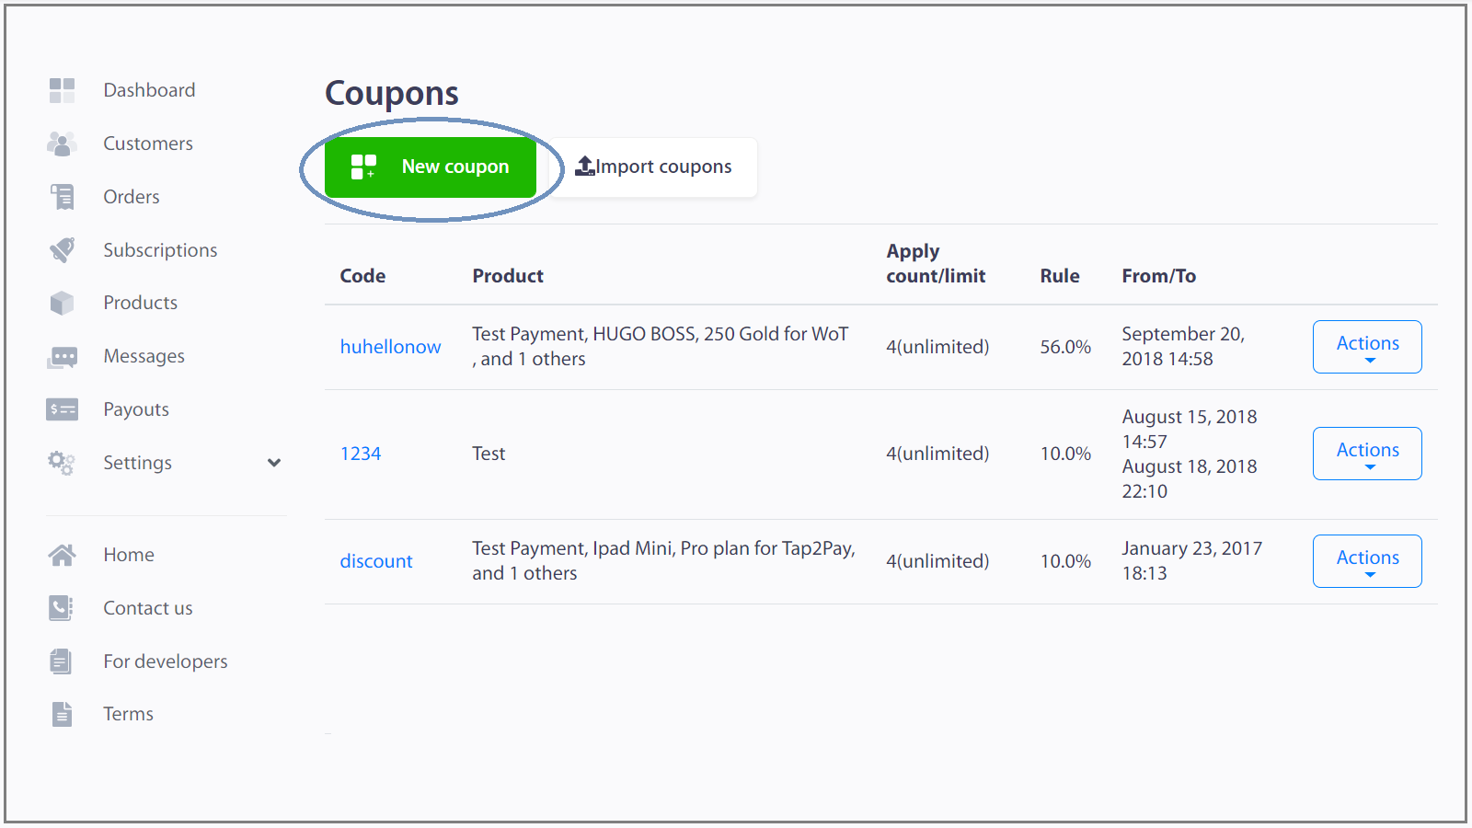The image size is (1472, 828).
Task: Open the Actions dropdown for coupon 1234
Action: pyautogui.click(x=1367, y=453)
